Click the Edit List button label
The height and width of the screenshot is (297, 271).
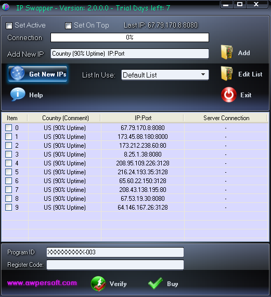tap(250, 74)
